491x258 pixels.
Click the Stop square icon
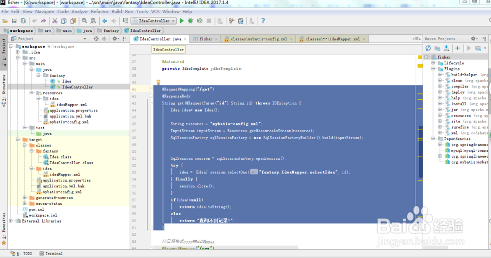point(209,21)
